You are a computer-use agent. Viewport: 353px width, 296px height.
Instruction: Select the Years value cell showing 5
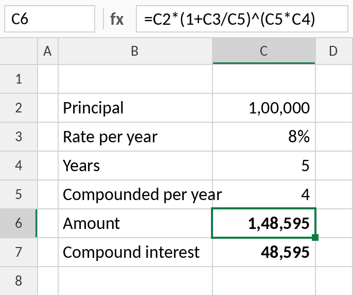tap(264, 166)
